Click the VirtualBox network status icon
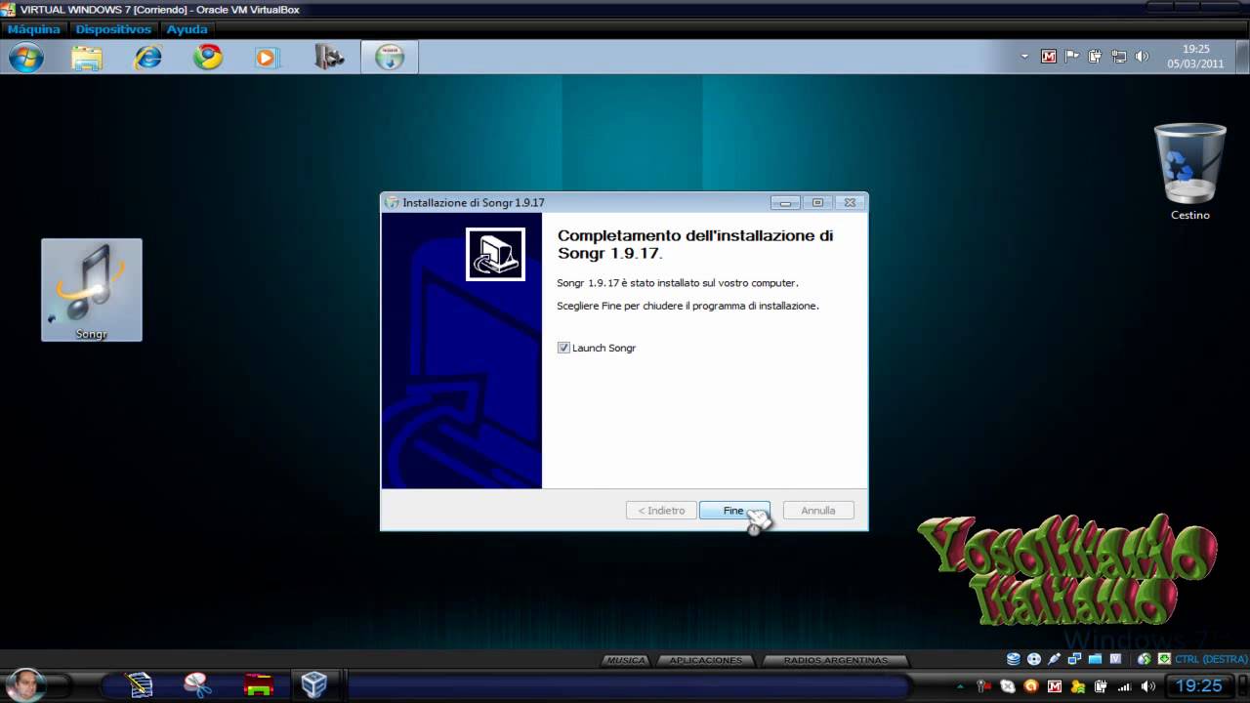 [x=1074, y=659]
